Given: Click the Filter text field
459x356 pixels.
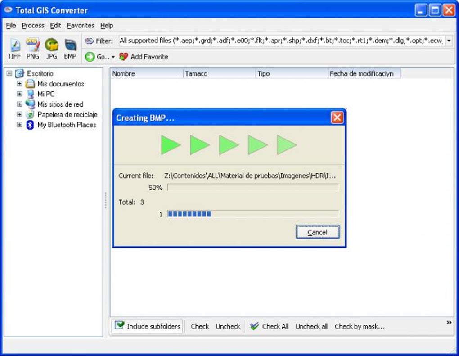Looking at the screenshot, I should 282,41.
